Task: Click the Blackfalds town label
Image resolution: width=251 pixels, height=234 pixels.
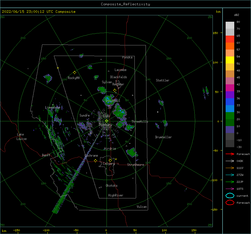Action: [119, 77]
